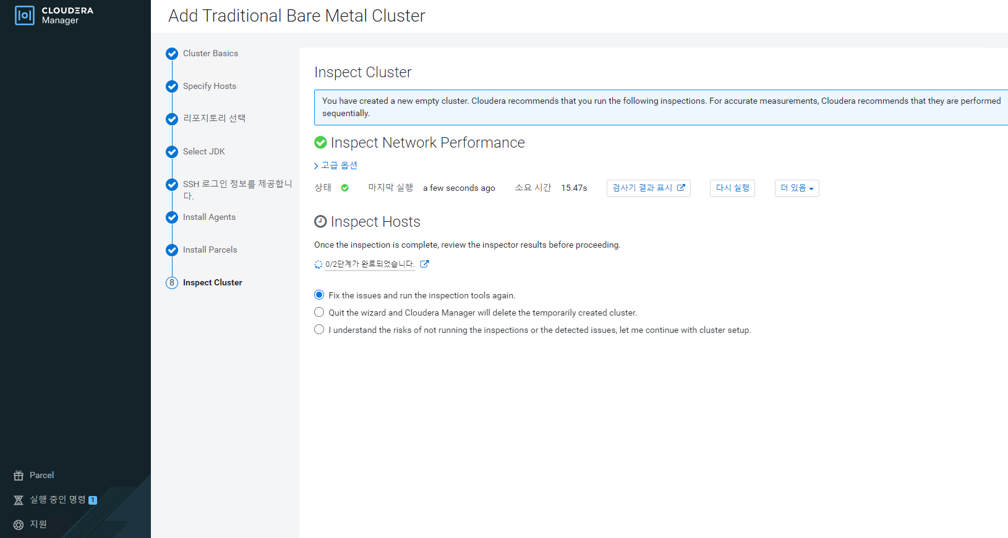This screenshot has height=538, width=1008.
Task: Click the Specify Hosts checkmark icon
Action: coord(172,86)
